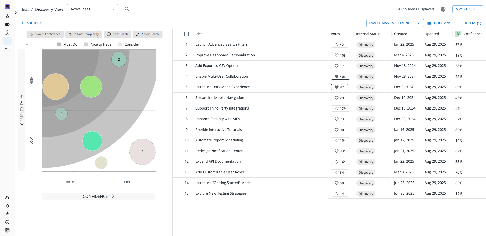Toggle the select-all ideas checkbox

point(187,34)
